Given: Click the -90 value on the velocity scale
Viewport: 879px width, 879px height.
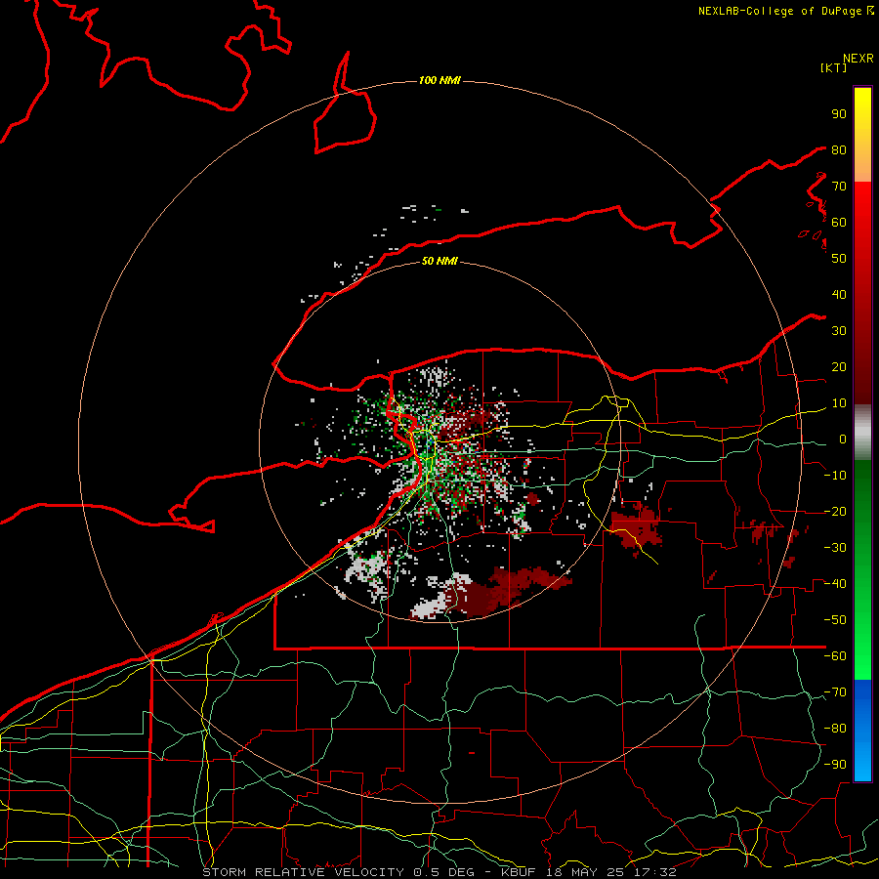Looking at the screenshot, I should 835,765.
